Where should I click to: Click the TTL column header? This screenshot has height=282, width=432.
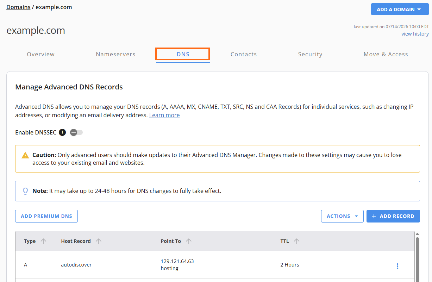[x=284, y=241]
